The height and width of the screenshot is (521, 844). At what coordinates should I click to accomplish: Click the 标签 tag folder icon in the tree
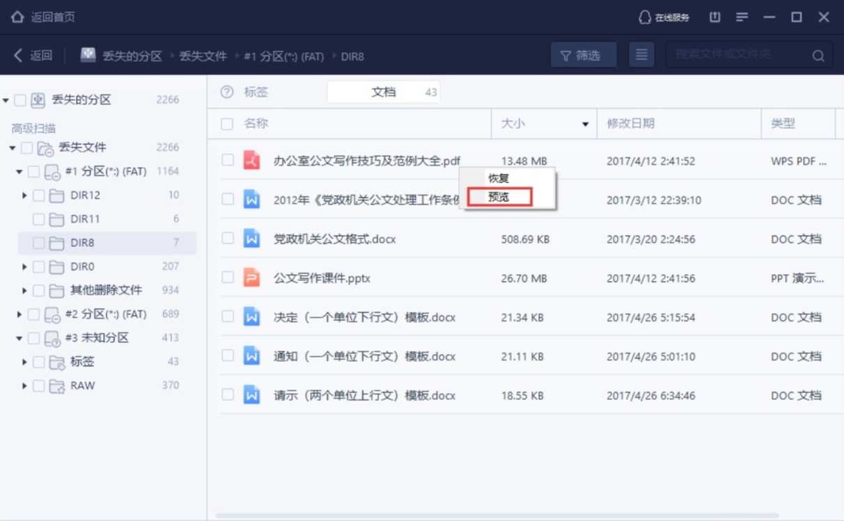(57, 362)
